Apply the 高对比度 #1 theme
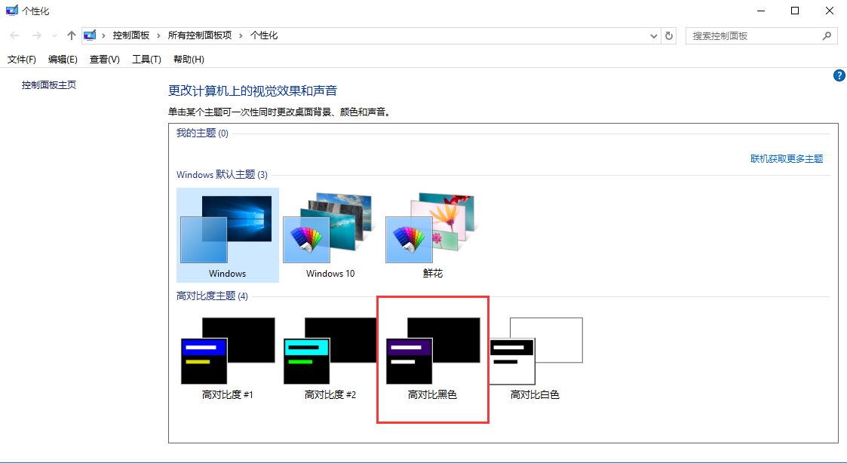This screenshot has width=847, height=463. click(228, 357)
